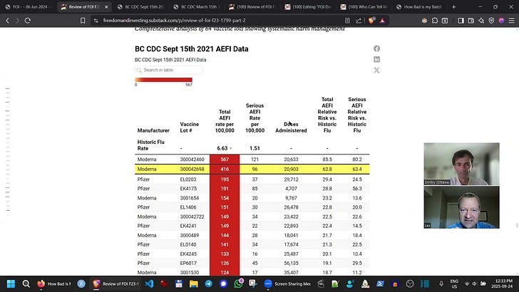Click the sort arrow beside 6.63
Viewport: 519px width, 292px height.
(x=231, y=148)
